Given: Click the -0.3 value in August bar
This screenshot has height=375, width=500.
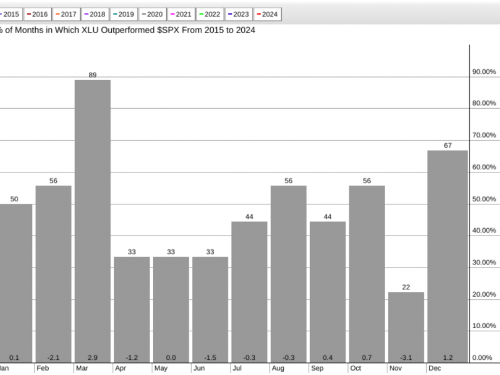Looking at the screenshot, I should tap(289, 357).
